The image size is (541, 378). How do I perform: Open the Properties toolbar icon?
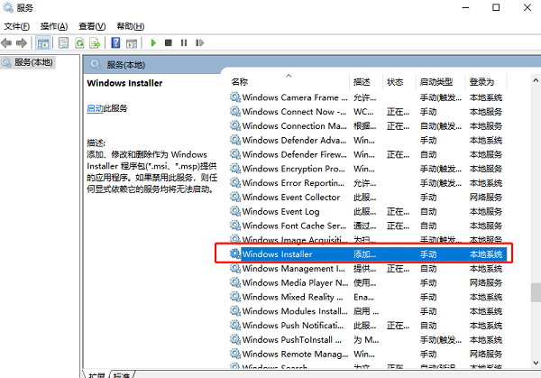(63, 43)
